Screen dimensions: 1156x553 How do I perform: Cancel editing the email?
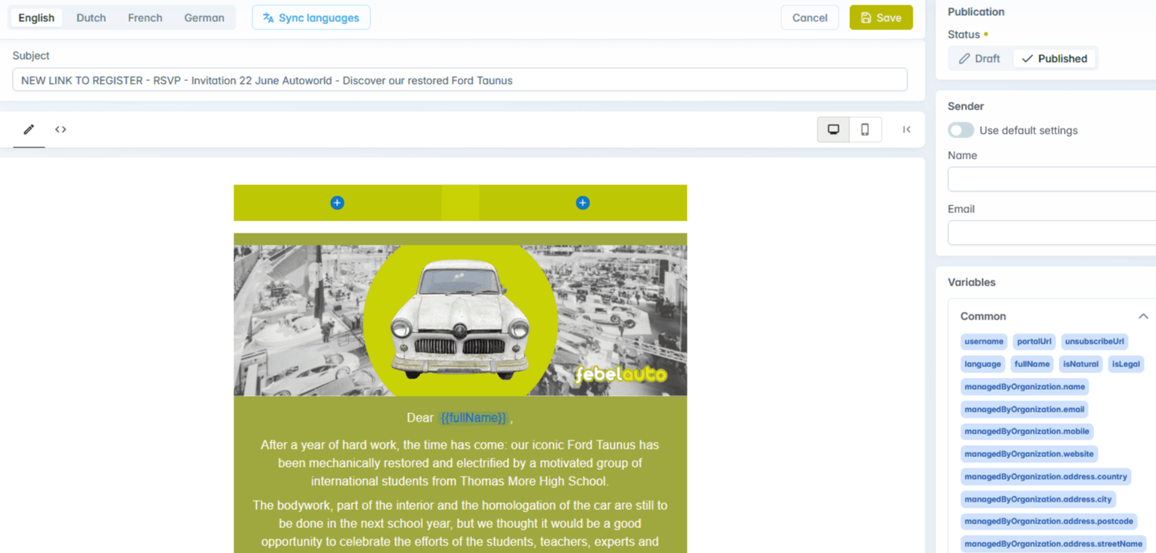click(x=809, y=17)
